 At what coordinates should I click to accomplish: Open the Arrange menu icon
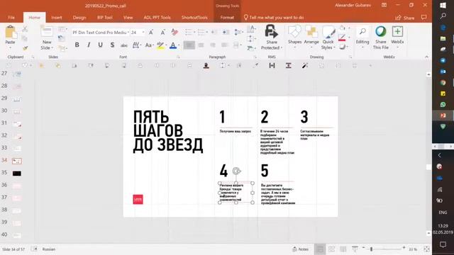[x=311, y=31]
